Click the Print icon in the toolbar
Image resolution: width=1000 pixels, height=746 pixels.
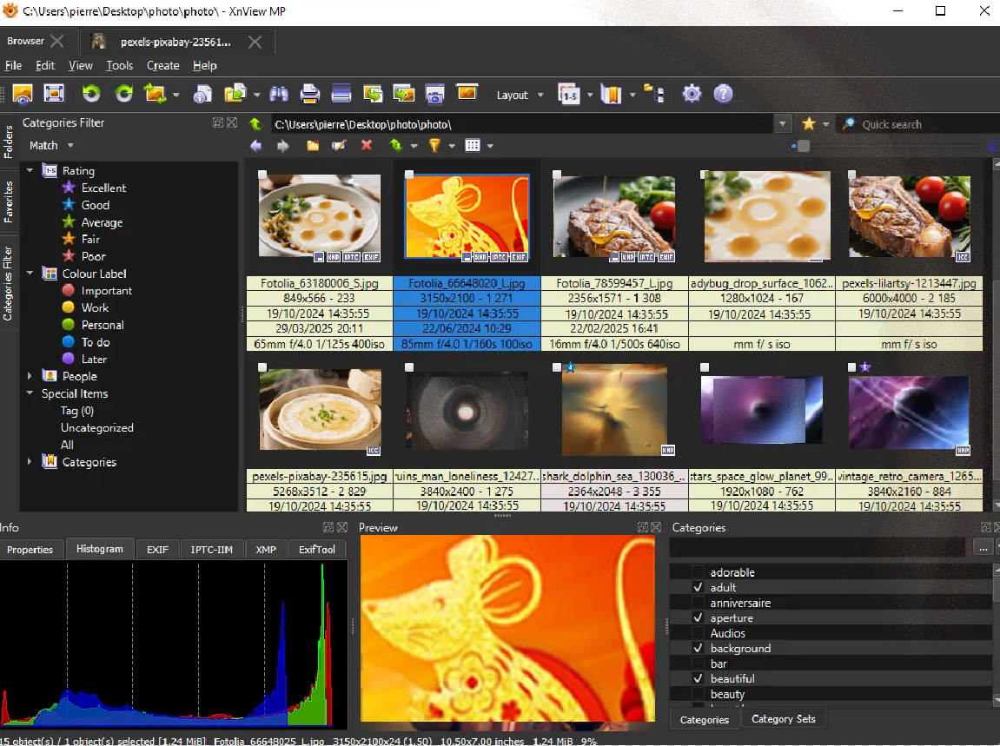309,94
